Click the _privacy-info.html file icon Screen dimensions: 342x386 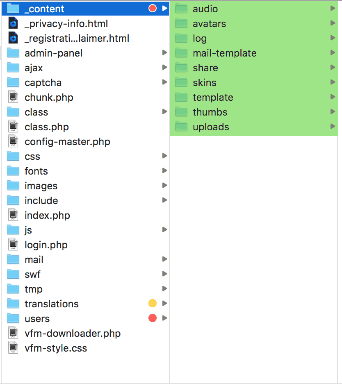(13, 24)
